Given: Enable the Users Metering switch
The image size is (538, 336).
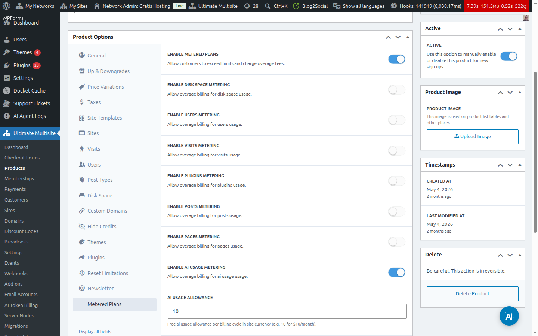Looking at the screenshot, I should click(397, 120).
